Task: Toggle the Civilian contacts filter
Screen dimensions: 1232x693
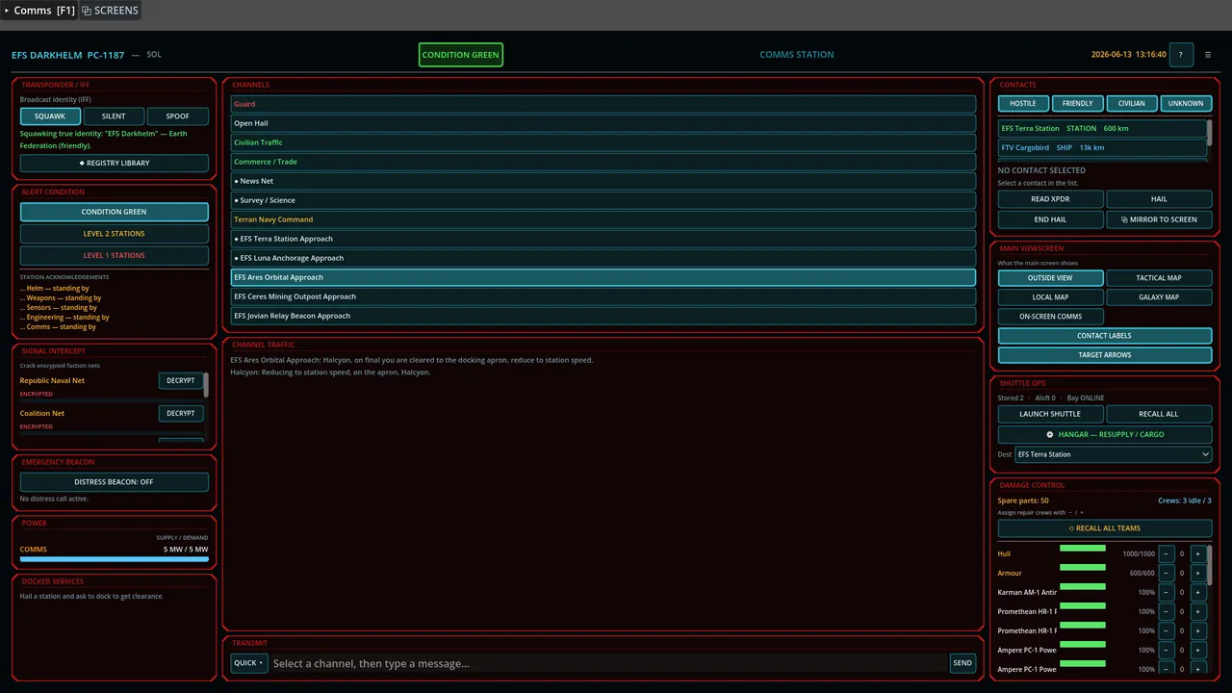Action: 1132,103
